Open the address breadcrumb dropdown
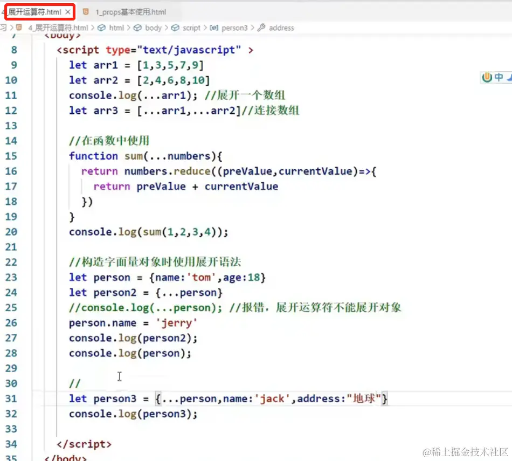 (x=281, y=28)
